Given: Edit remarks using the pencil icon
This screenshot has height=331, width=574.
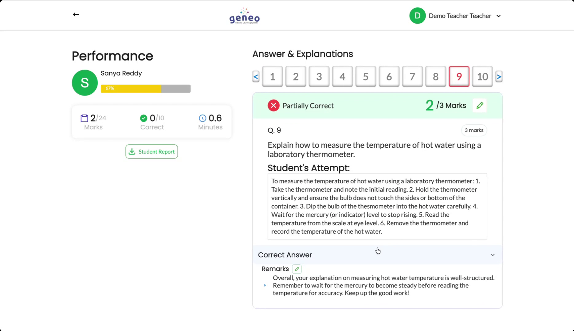Looking at the screenshot, I should pos(297,269).
